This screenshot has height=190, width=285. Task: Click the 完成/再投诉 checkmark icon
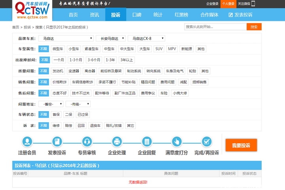[x=207, y=142]
